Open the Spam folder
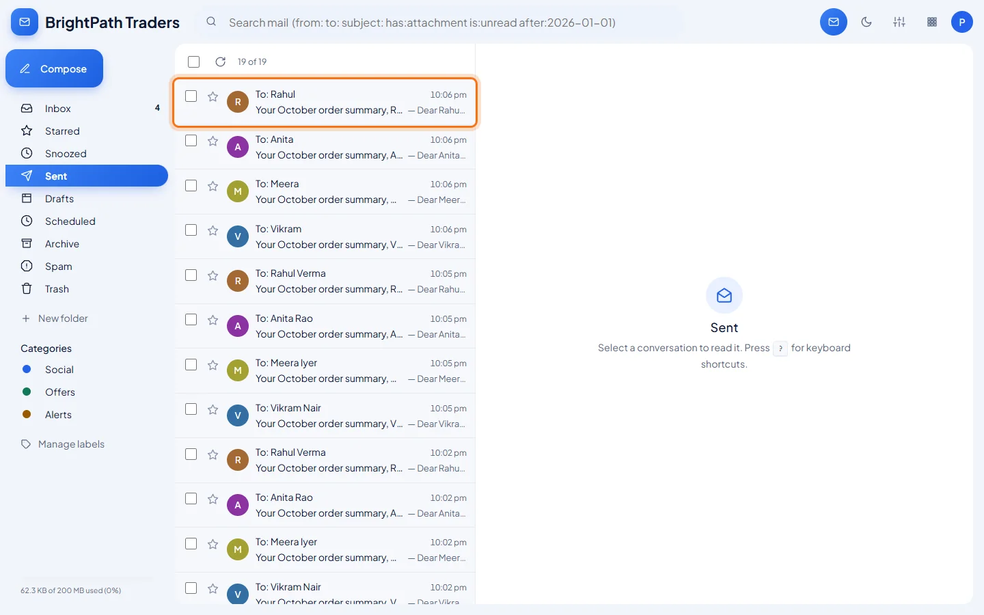 (x=87, y=266)
